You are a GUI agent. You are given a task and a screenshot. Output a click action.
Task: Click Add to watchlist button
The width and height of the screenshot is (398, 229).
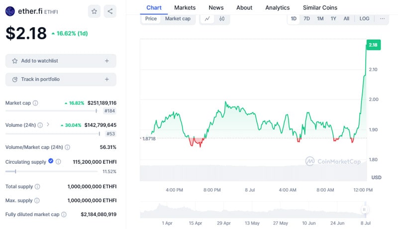coord(61,61)
